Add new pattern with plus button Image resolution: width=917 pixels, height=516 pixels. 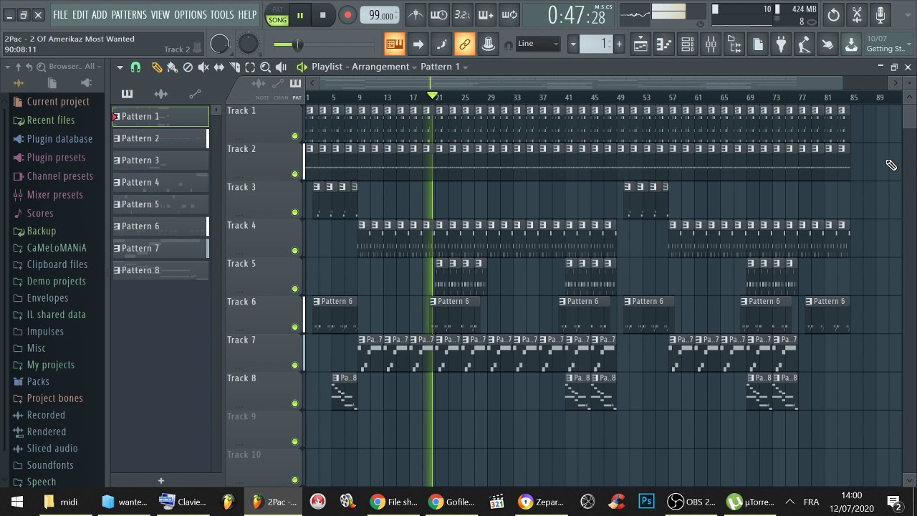click(161, 481)
